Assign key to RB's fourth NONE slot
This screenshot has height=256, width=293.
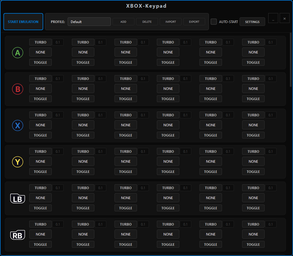point(168,234)
